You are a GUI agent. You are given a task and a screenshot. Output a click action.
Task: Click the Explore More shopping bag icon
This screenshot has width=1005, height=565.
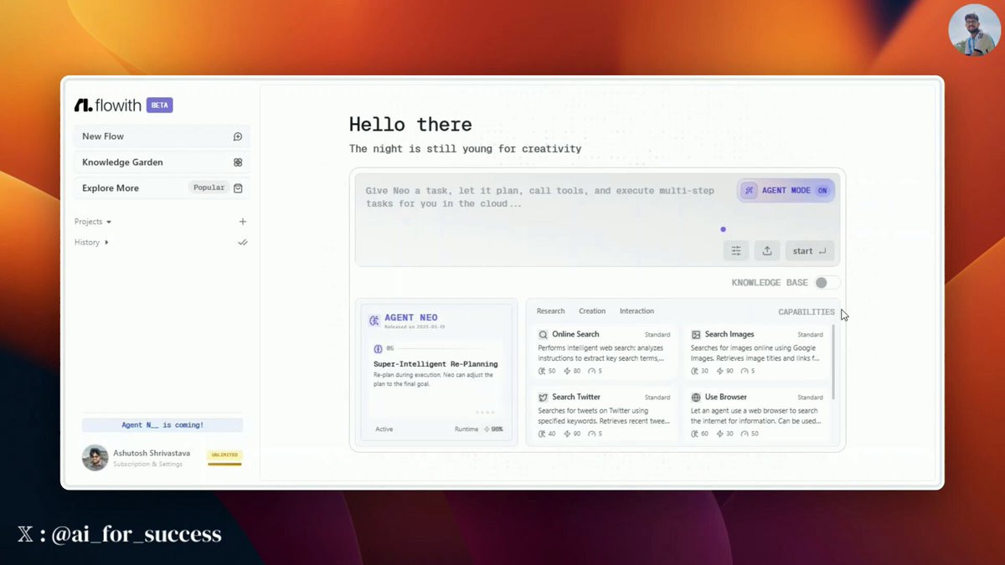click(x=238, y=188)
